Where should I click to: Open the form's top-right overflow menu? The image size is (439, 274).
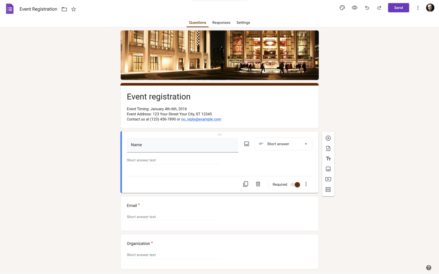coord(418,8)
